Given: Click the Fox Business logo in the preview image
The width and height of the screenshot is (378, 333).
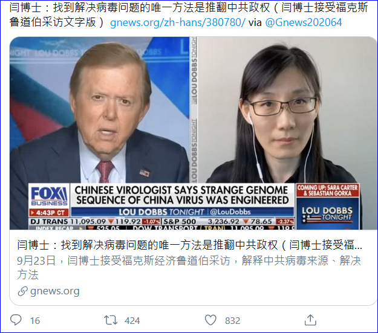Looking at the screenshot, I should pos(49,196).
